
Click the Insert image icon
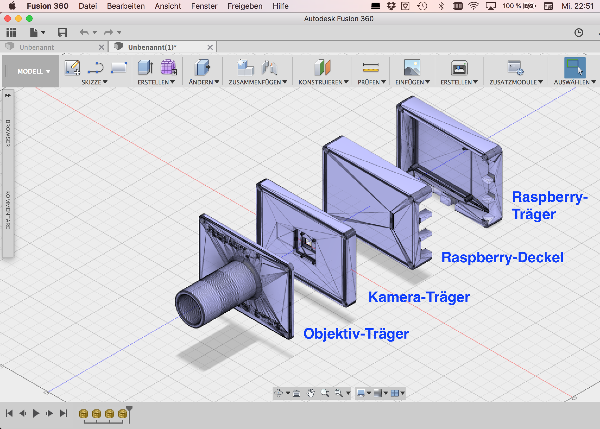(x=412, y=67)
